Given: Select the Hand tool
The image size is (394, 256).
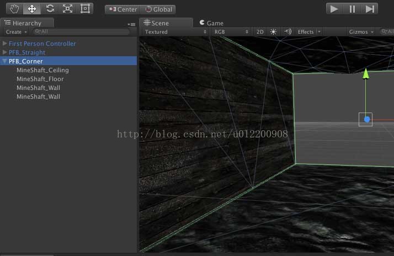Looking at the screenshot, I should tap(14, 9).
